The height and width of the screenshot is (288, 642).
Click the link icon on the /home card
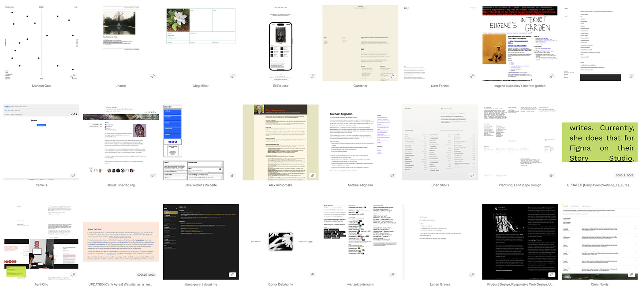pos(153,76)
